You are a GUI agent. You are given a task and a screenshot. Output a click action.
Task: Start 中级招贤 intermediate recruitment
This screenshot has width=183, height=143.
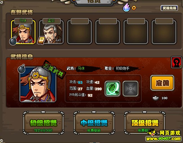pyautogui.click(x=94, y=123)
